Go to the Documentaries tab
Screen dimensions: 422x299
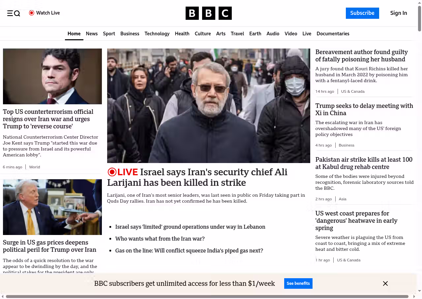point(333,34)
